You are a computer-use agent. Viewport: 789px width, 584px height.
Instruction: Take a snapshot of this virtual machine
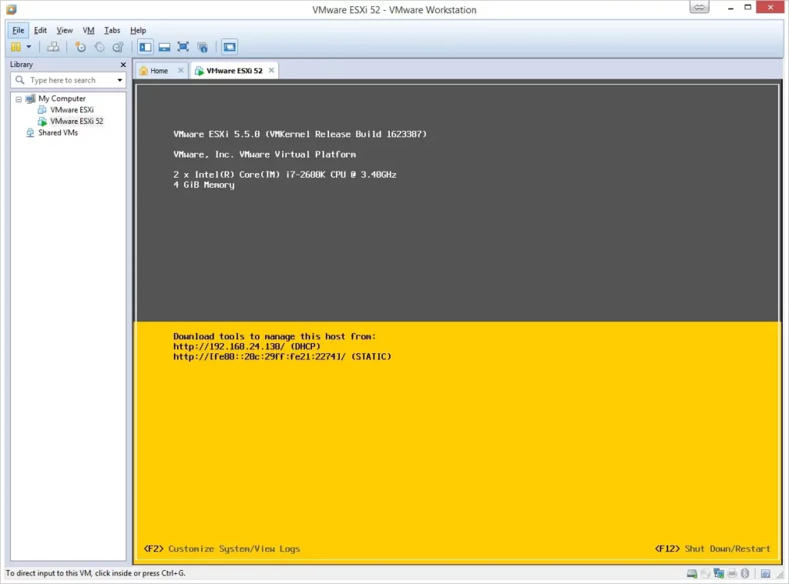80,47
